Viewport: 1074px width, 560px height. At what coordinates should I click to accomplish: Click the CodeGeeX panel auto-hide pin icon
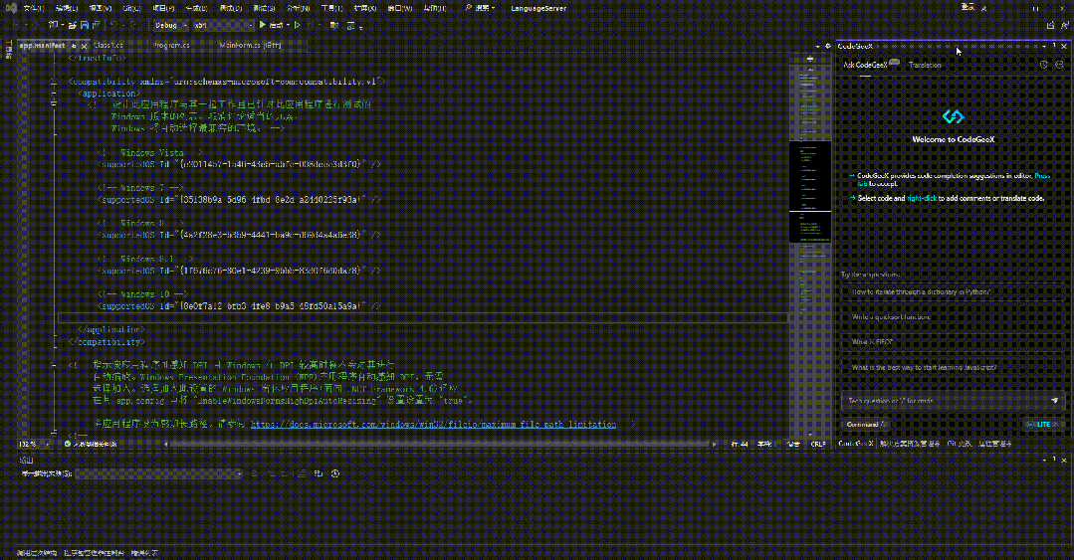[x=1053, y=47]
